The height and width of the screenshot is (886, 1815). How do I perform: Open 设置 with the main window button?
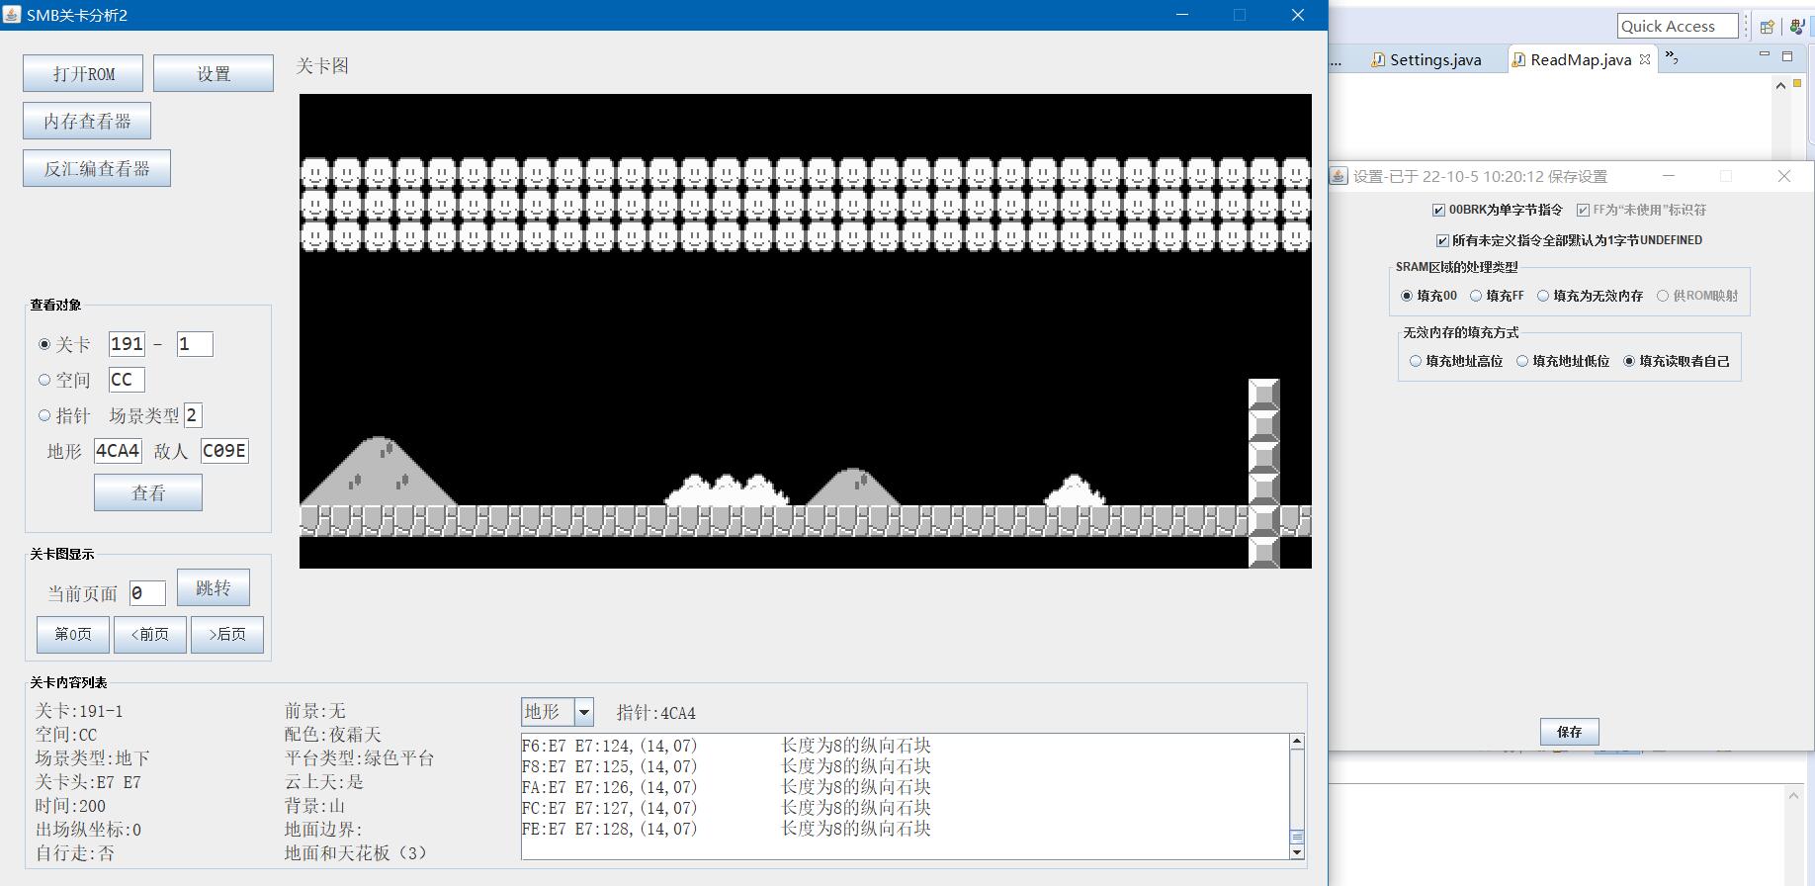[x=214, y=73]
